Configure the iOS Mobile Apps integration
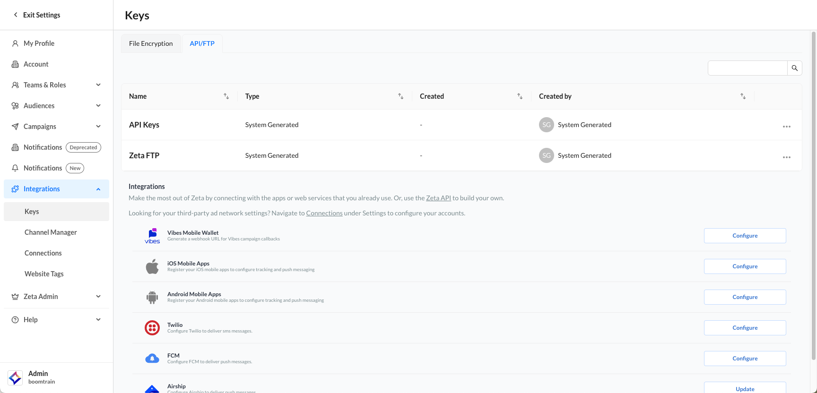The width and height of the screenshot is (817, 393). tap(745, 266)
